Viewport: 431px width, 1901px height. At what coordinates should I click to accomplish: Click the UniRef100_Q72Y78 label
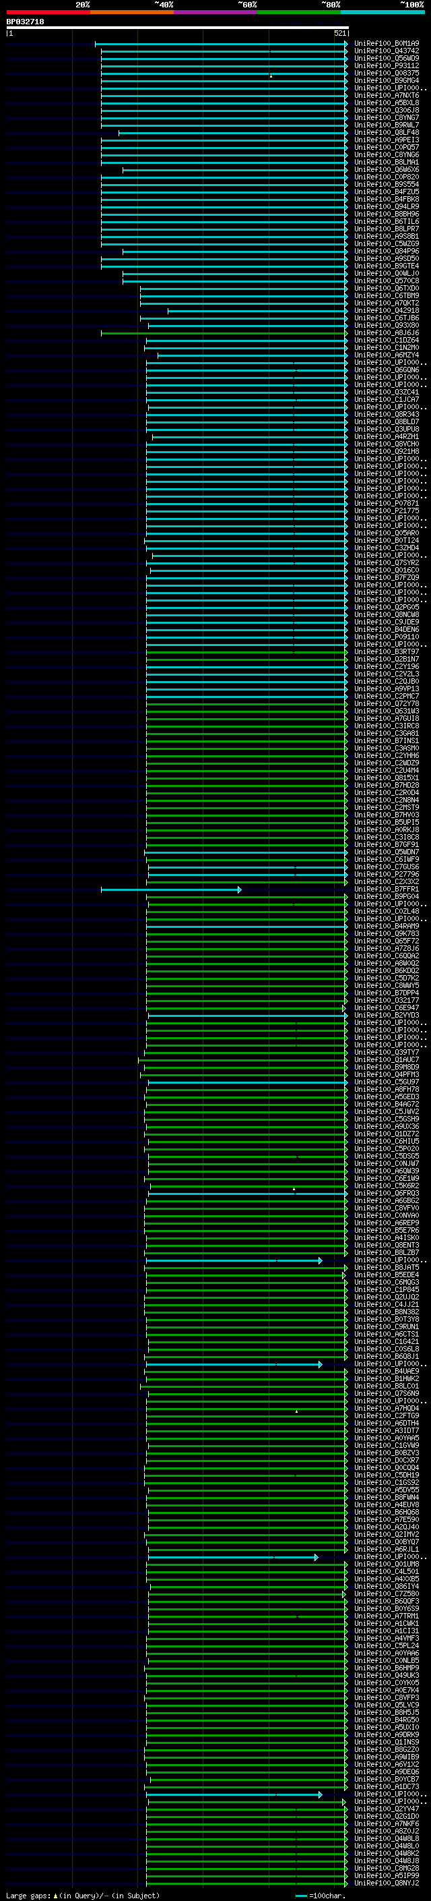pyautogui.click(x=387, y=703)
